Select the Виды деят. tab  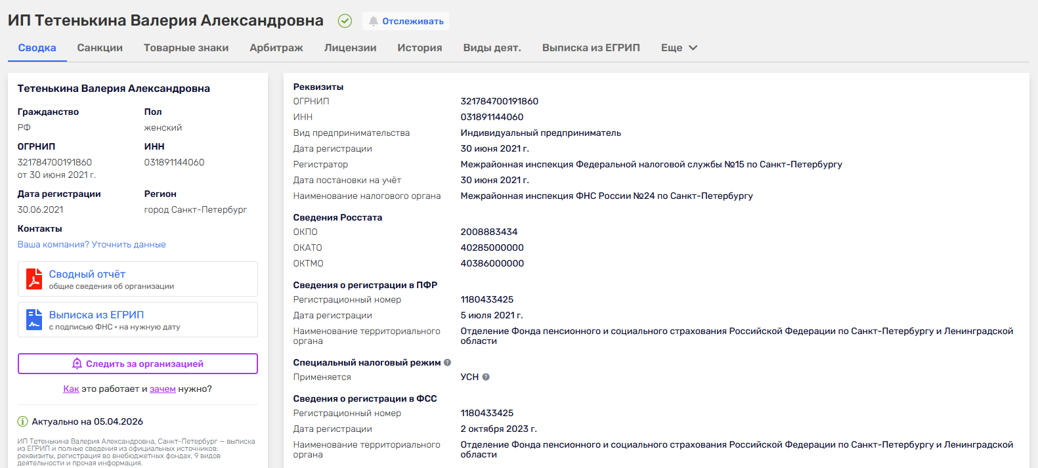(x=492, y=48)
